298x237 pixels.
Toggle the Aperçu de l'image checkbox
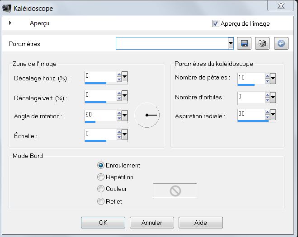(215, 23)
